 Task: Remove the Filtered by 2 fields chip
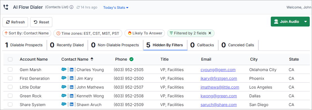tap(210, 33)
